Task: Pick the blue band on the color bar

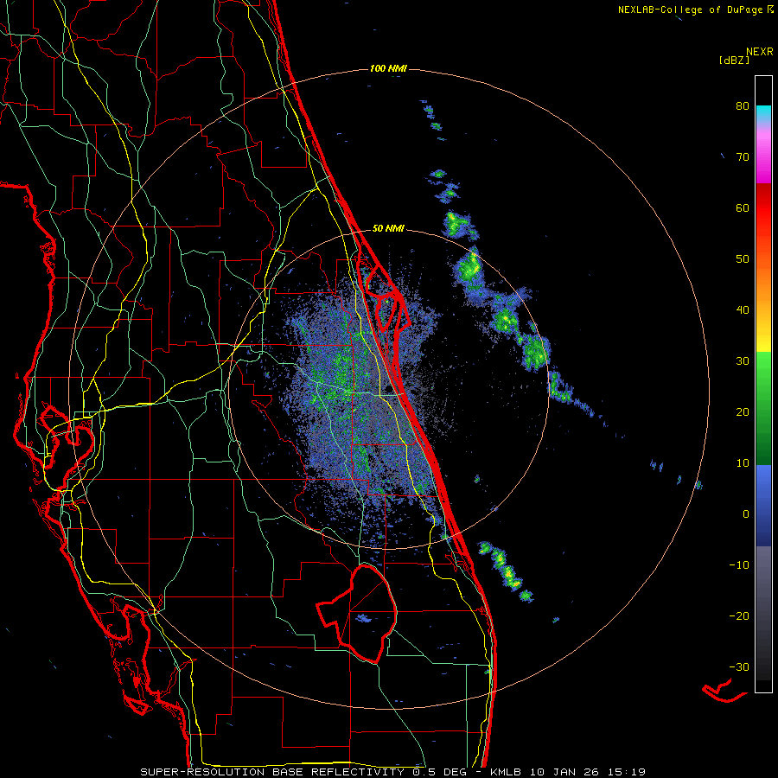Action: click(x=763, y=506)
